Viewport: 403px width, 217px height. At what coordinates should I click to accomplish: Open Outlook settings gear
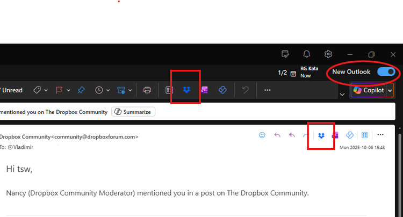pos(328,54)
